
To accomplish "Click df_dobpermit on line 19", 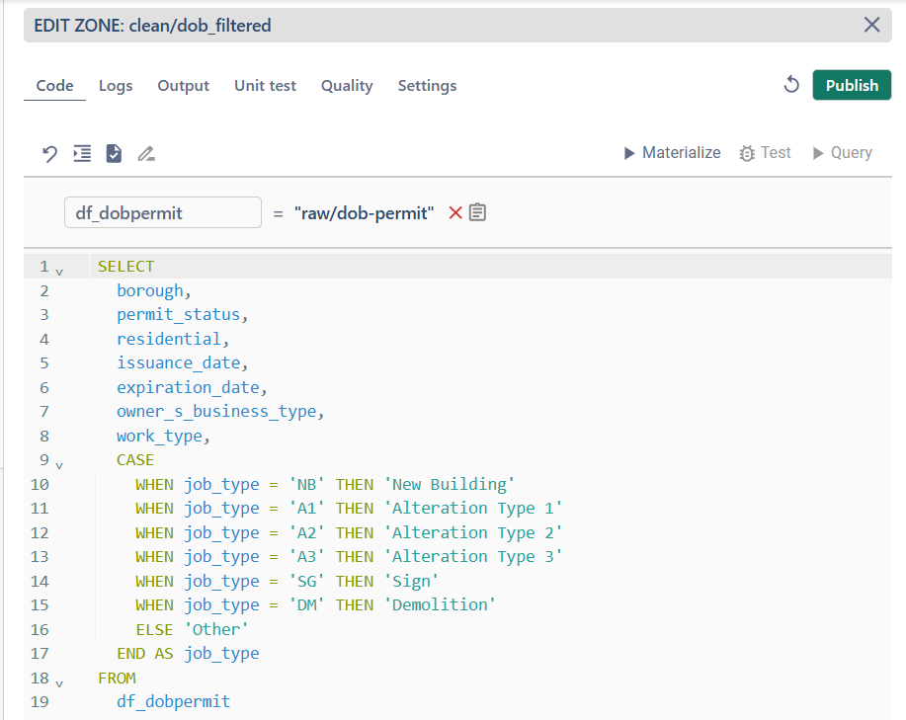I will tap(173, 701).
